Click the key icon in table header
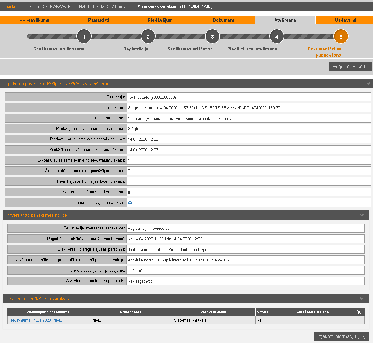The height and width of the screenshot is (343, 373). (359, 312)
